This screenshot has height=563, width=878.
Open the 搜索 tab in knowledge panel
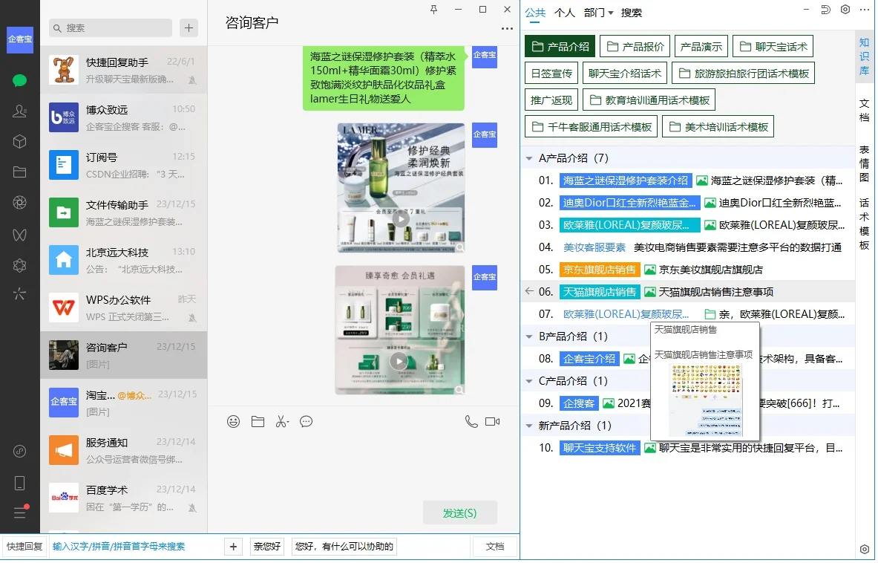pos(633,13)
